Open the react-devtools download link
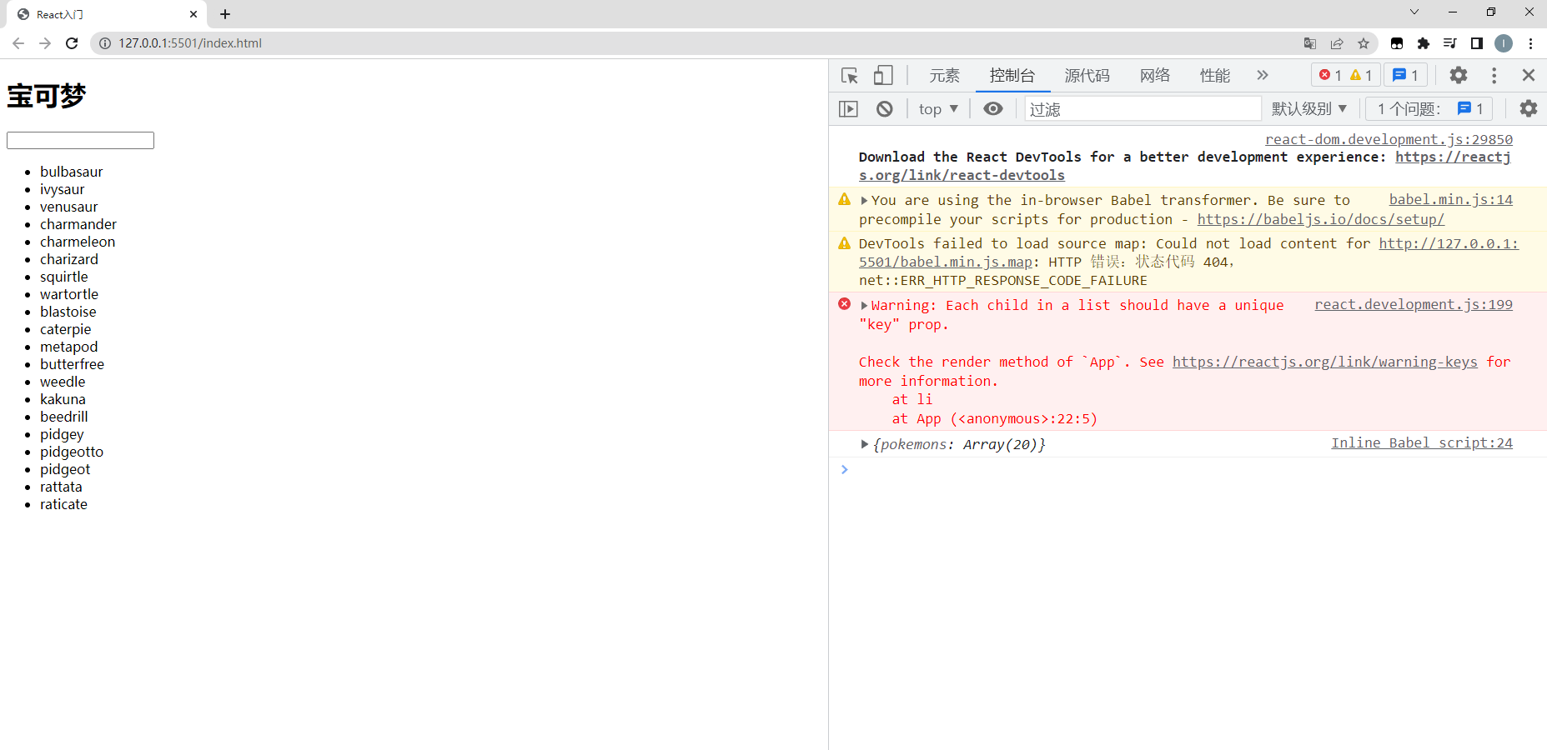Image resolution: width=1547 pixels, height=750 pixels. click(1453, 157)
